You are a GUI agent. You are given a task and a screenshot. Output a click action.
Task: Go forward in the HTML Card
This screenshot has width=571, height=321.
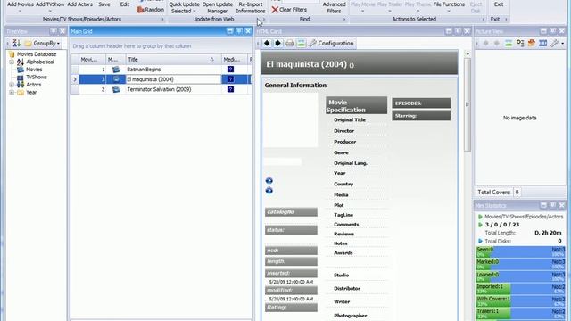click(x=277, y=44)
